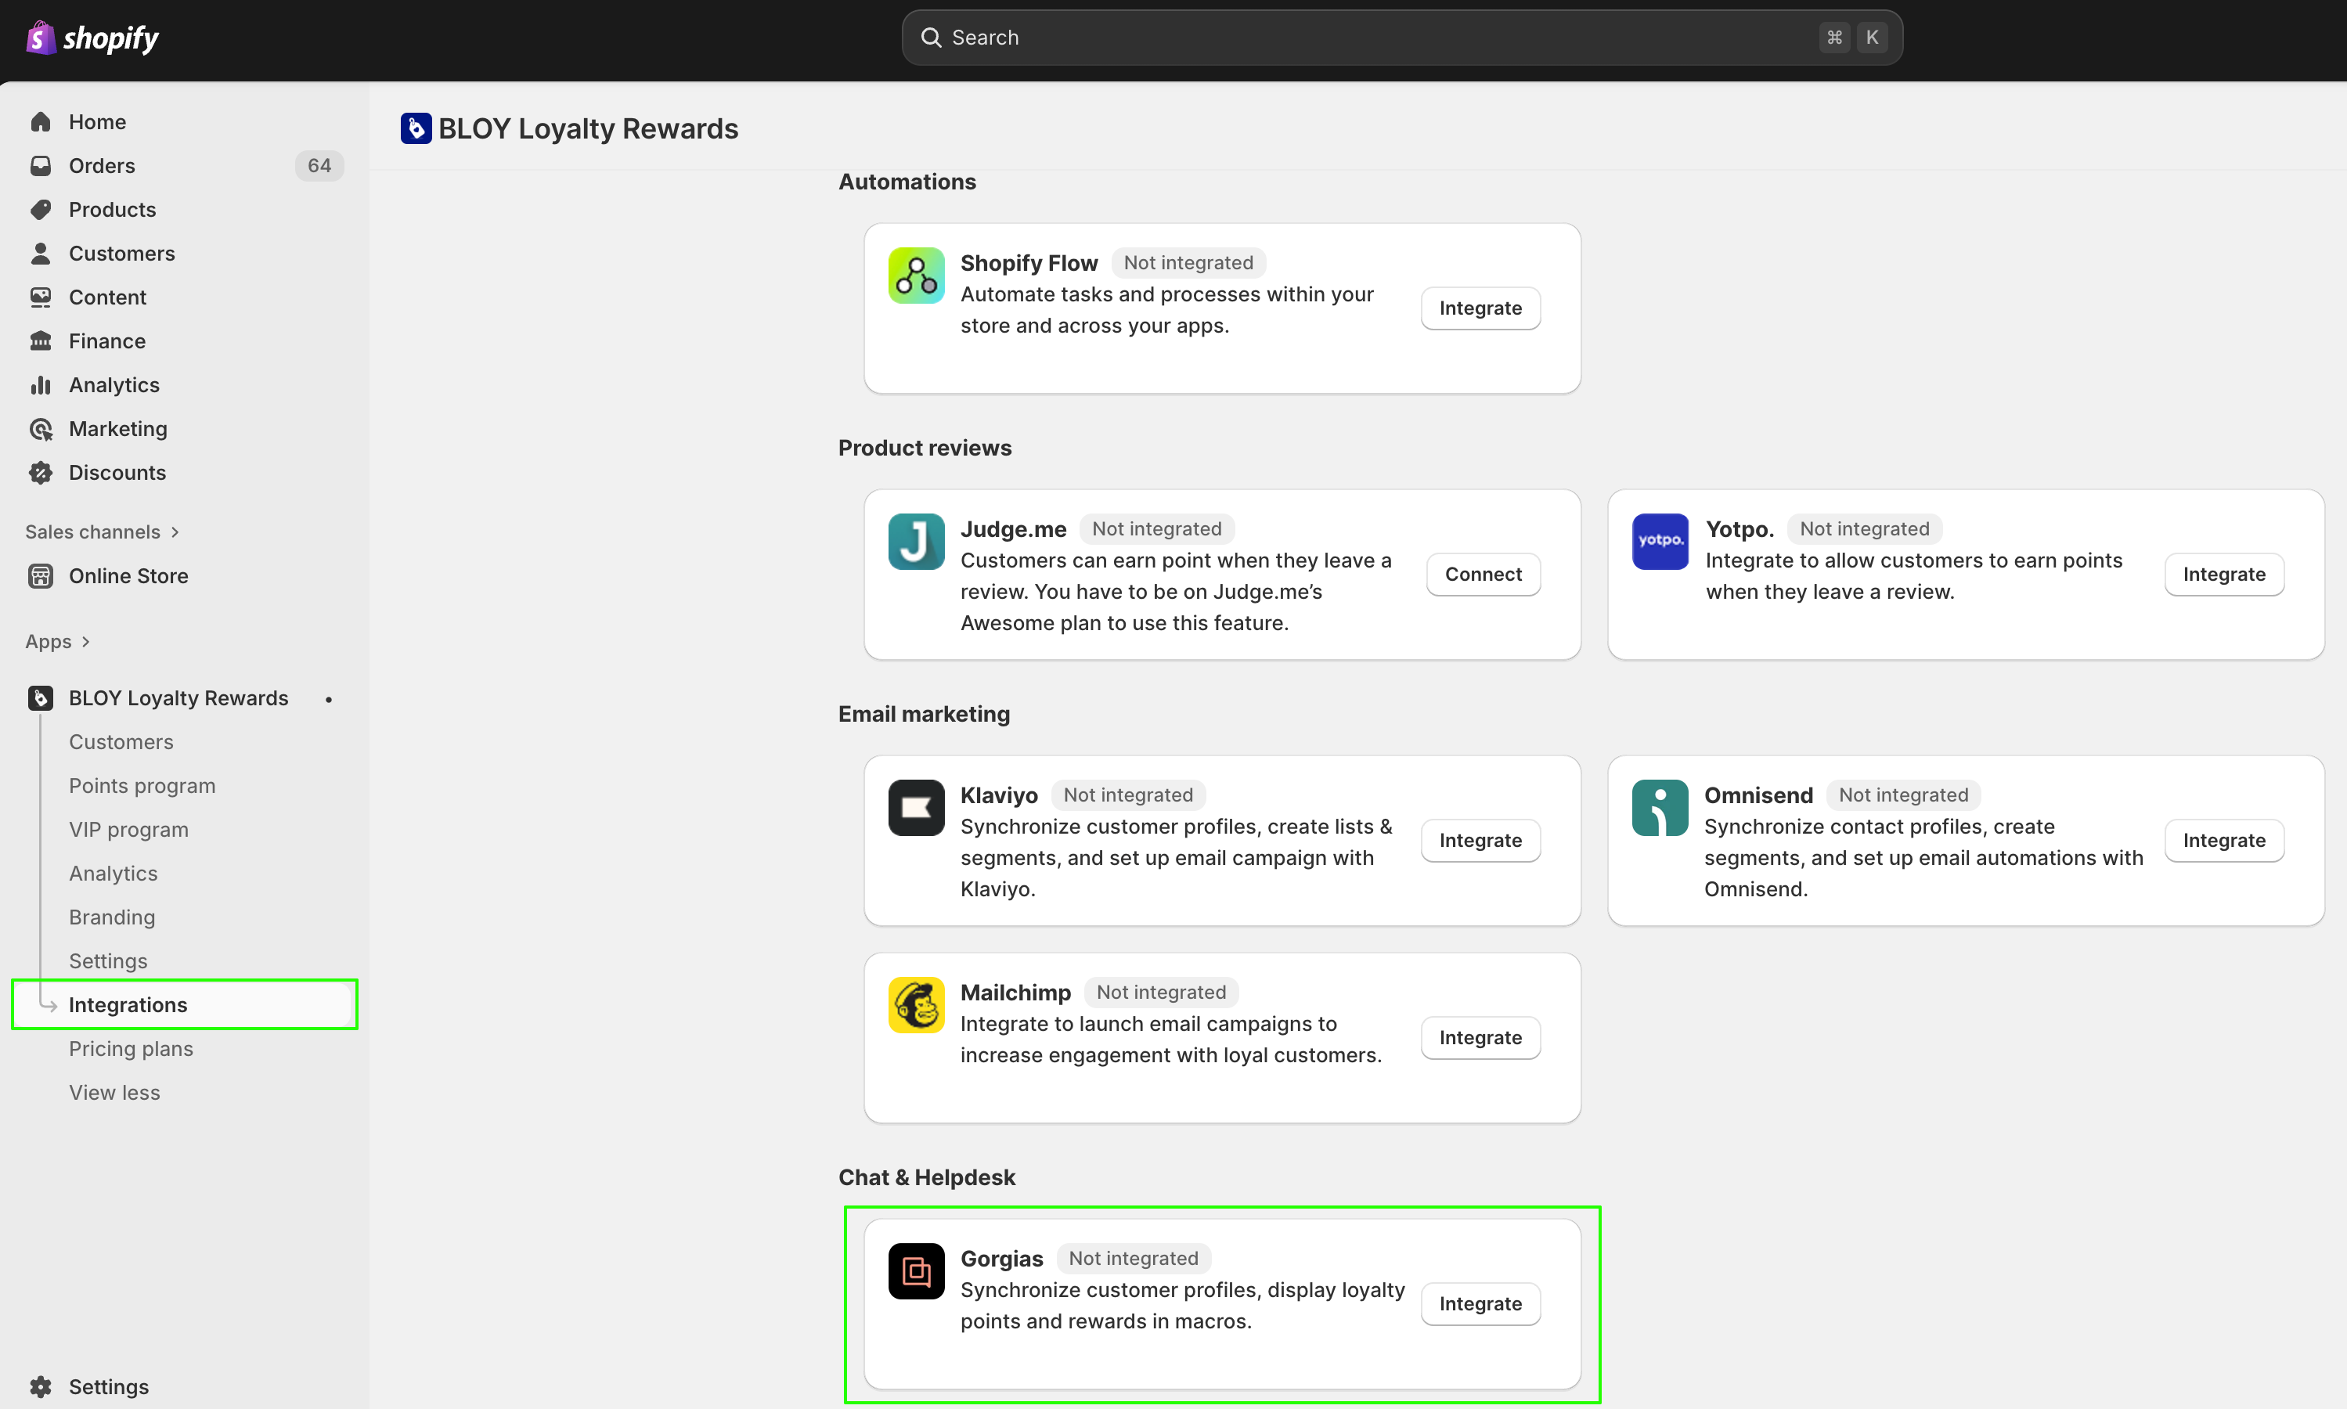This screenshot has height=1409, width=2347.
Task: Click the Gorgias app icon
Action: tap(916, 1271)
